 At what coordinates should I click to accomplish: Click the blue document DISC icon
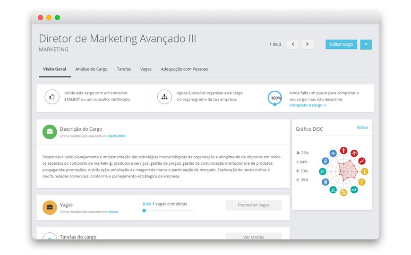[x=325, y=161]
